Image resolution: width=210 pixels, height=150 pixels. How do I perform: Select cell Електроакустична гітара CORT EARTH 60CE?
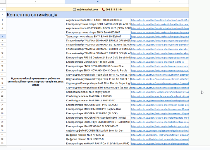click(x=98, y=24)
